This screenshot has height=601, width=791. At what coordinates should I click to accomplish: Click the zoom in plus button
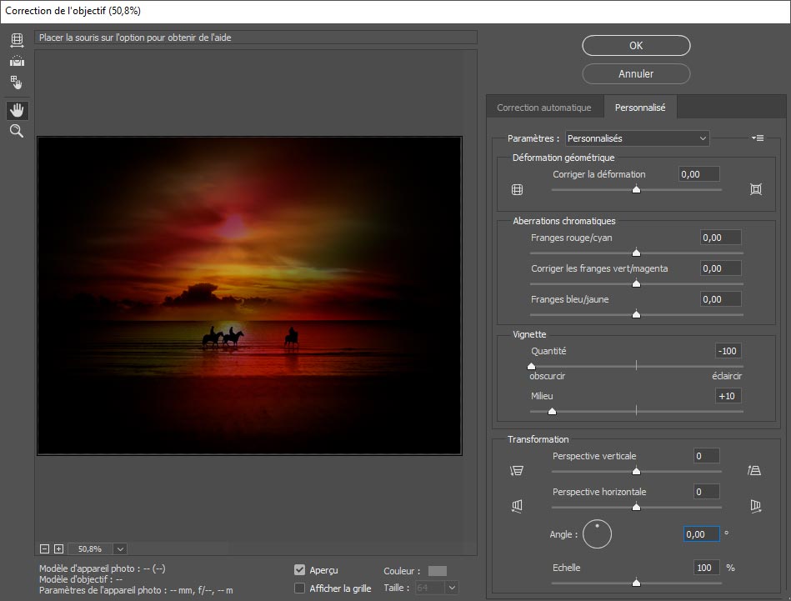click(x=58, y=548)
